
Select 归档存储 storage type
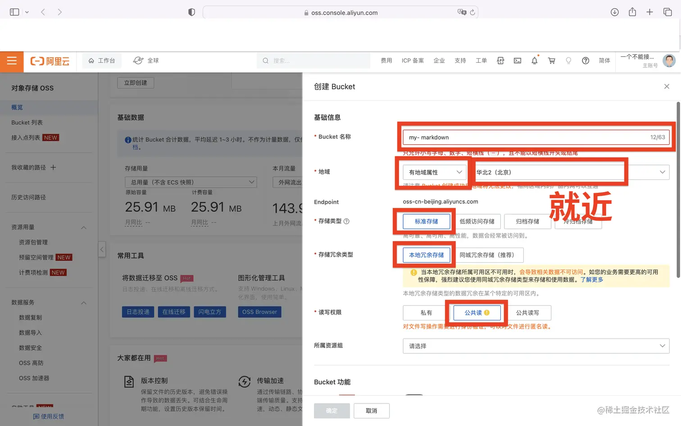[527, 221]
